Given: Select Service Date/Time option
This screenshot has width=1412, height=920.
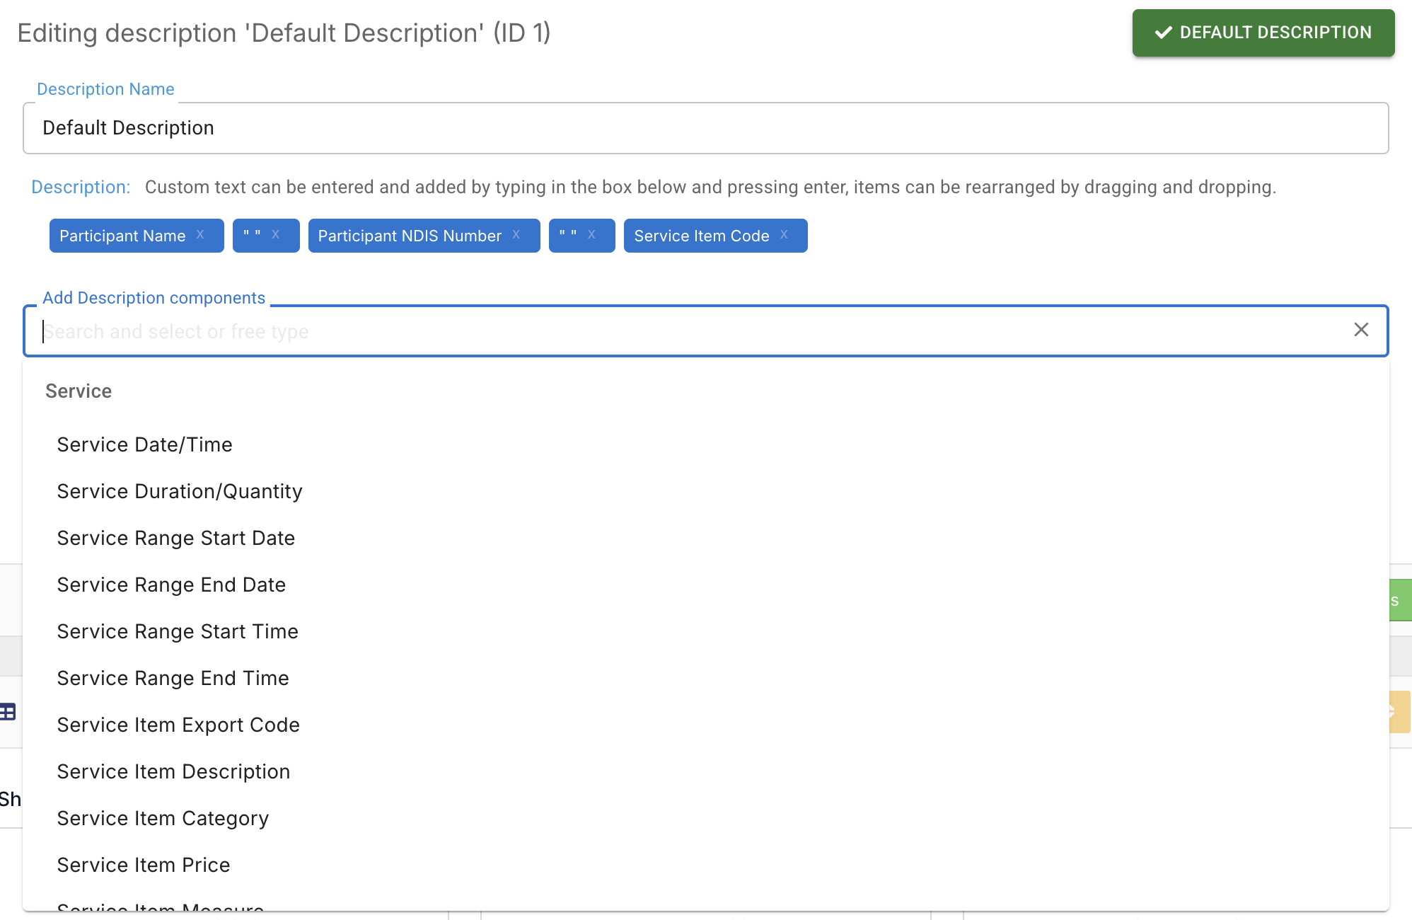Looking at the screenshot, I should (x=706, y=444).
